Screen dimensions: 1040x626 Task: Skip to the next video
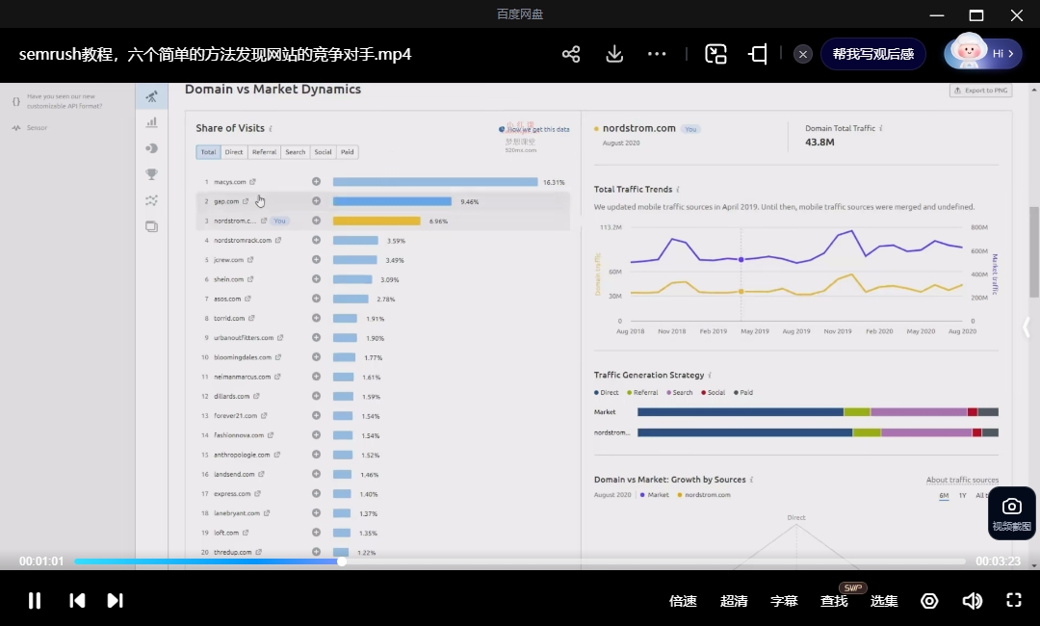click(x=115, y=600)
